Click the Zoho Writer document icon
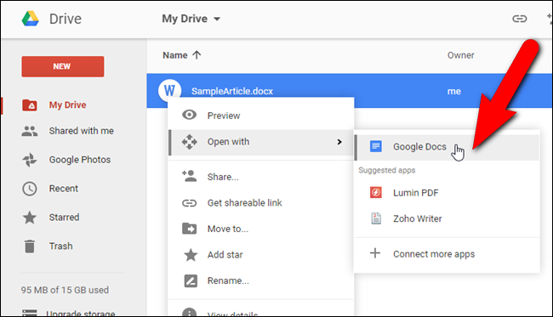Screen dimensions: 553x317 click(376, 218)
